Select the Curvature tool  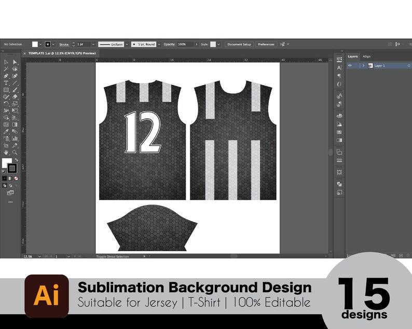[x=15, y=76]
